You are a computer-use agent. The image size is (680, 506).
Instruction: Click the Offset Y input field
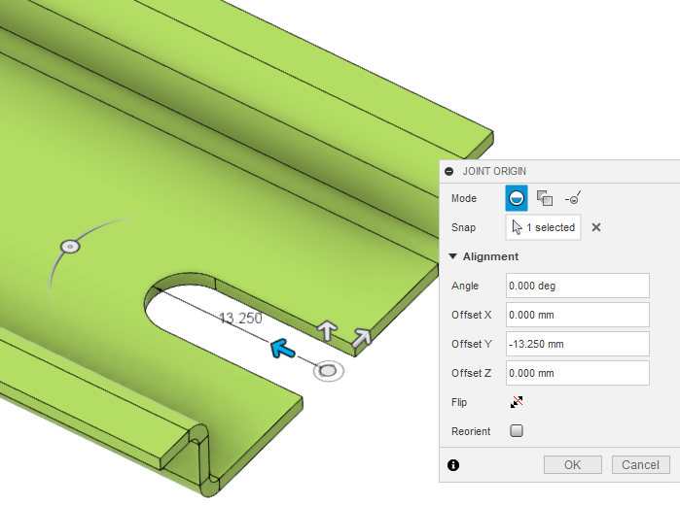(578, 344)
